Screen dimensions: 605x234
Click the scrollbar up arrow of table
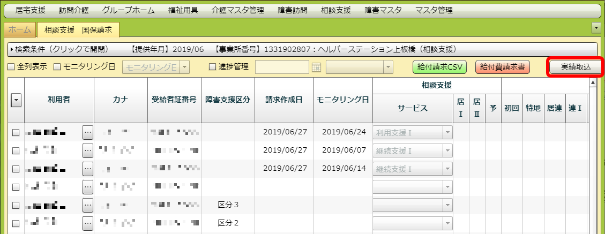click(593, 82)
